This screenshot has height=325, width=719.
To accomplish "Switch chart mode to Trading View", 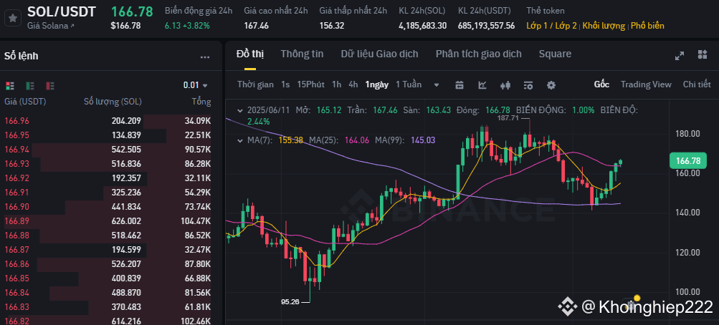I will click(x=646, y=84).
